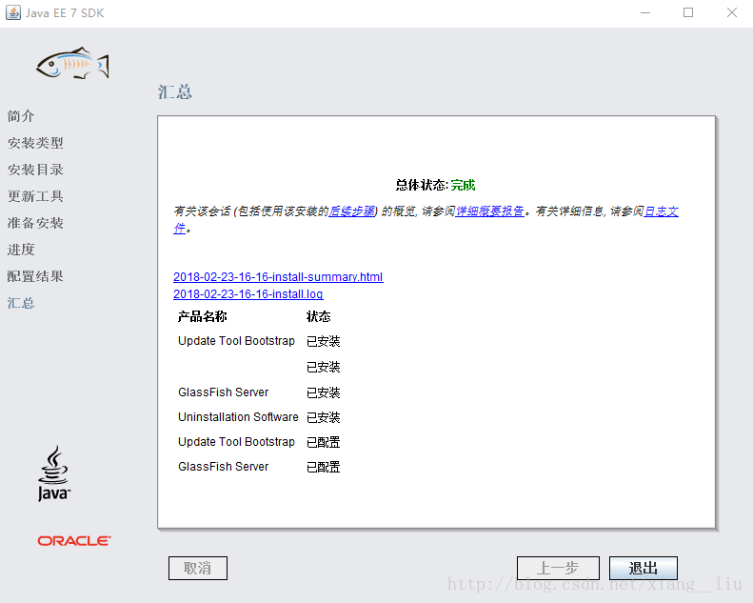The height and width of the screenshot is (603, 753).
Task: Click the 退出 (Exit) button
Action: (643, 568)
